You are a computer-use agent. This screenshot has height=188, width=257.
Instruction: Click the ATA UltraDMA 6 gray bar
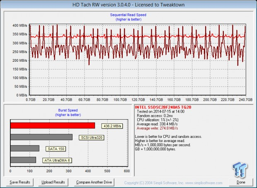click(23, 160)
